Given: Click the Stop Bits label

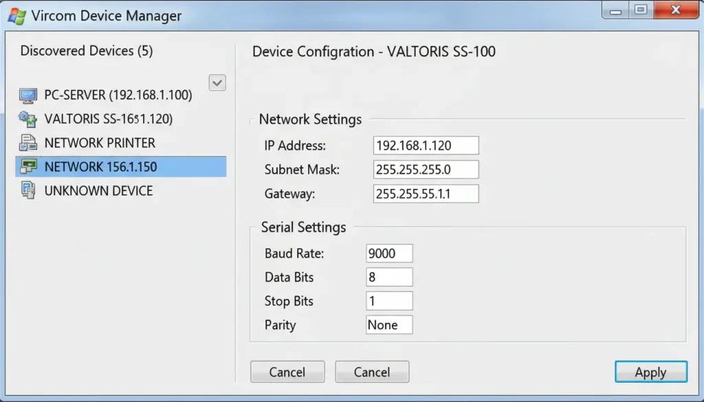Looking at the screenshot, I should pyautogui.click(x=289, y=301).
